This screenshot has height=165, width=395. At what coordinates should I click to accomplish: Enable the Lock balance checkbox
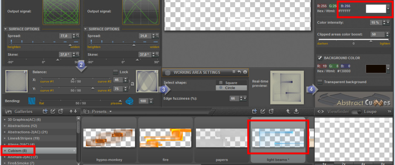[x=115, y=72]
